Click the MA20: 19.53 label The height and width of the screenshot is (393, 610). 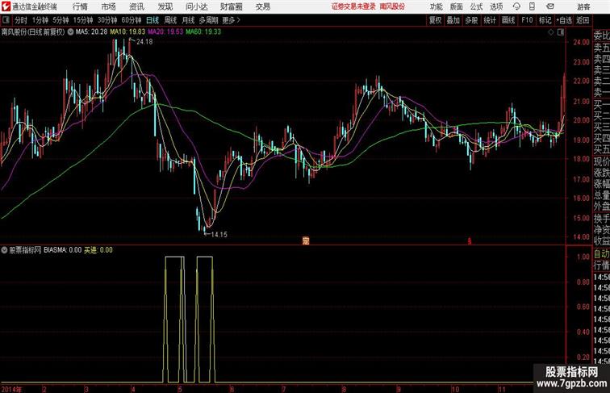tap(165, 32)
